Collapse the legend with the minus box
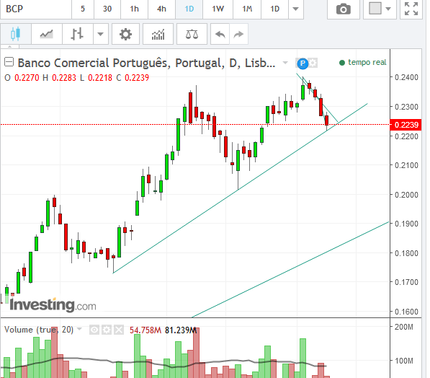430x378 pixels. tap(9, 62)
